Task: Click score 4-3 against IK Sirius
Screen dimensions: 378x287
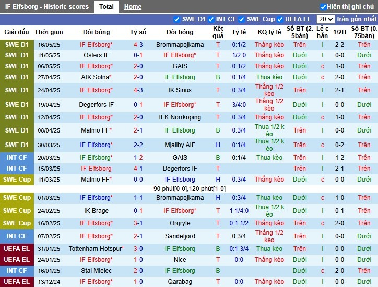Action: click(138, 90)
